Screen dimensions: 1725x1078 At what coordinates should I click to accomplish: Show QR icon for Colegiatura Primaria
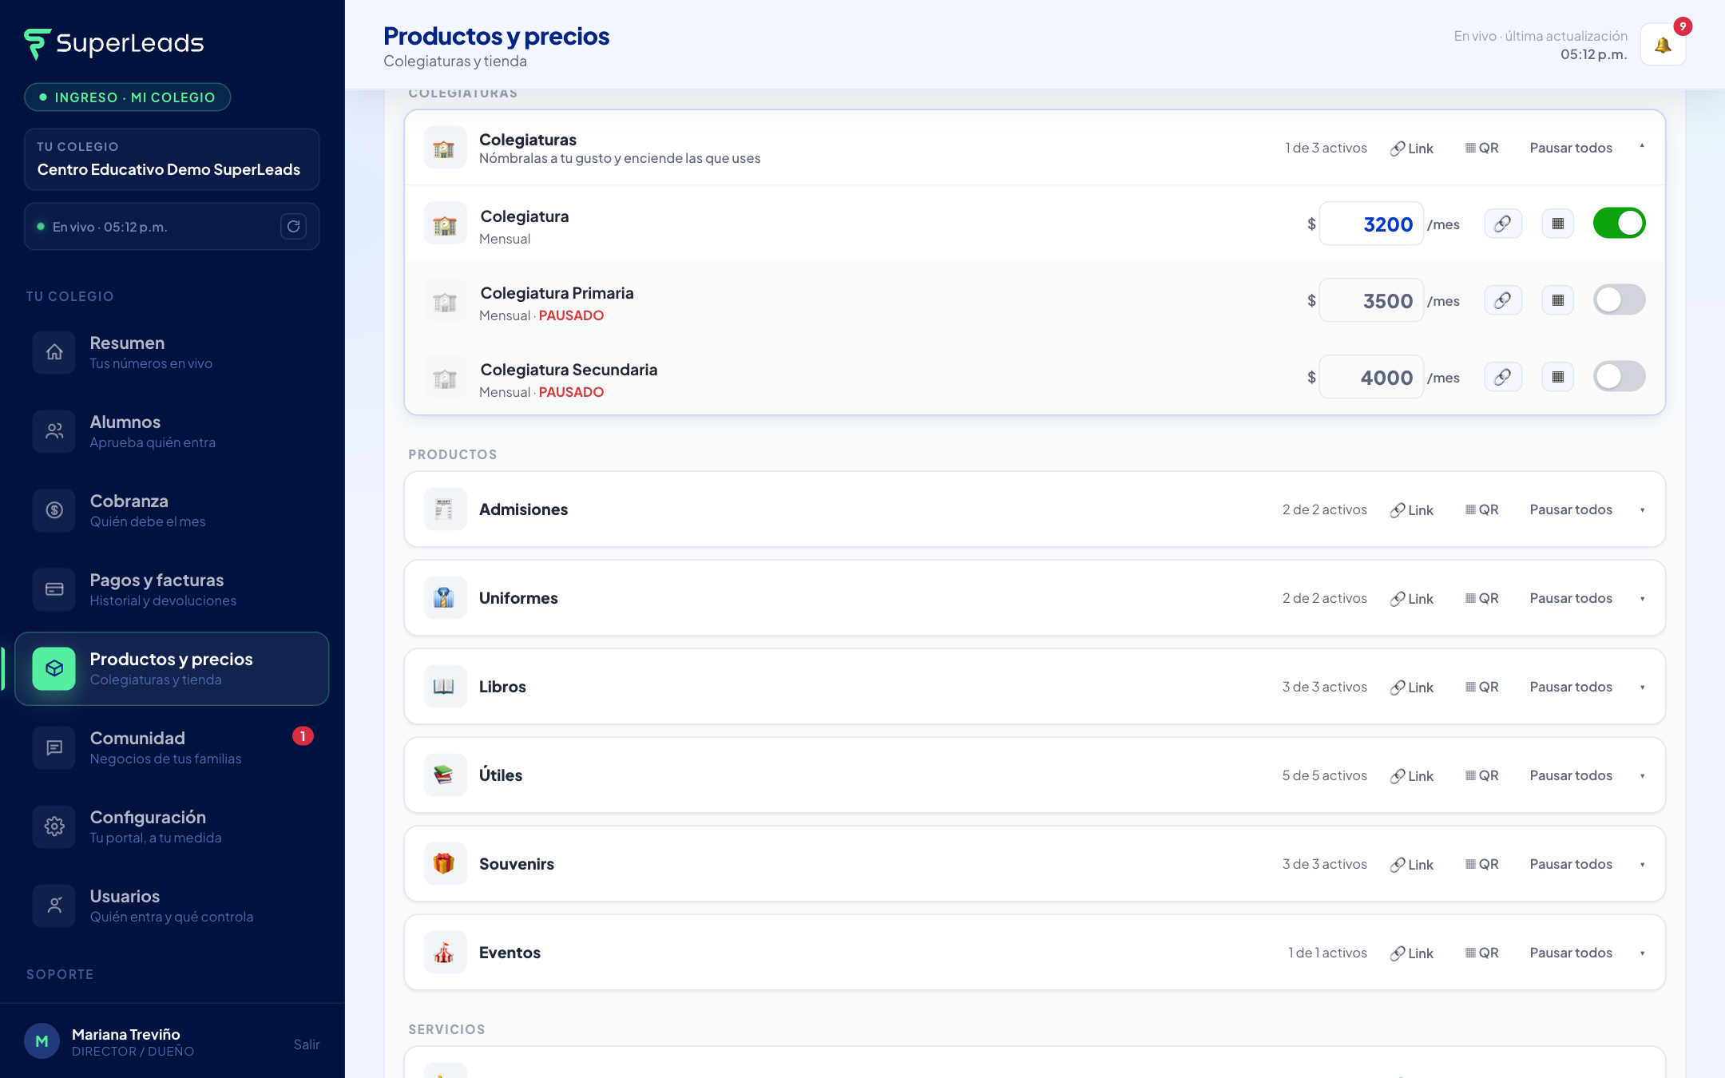click(1557, 300)
